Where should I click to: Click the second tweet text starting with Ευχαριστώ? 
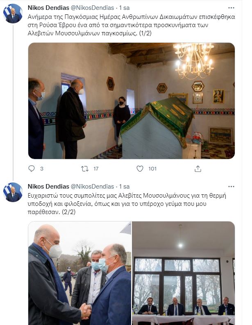click(127, 204)
